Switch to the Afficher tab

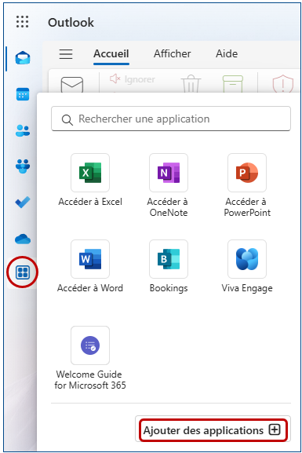172,53
